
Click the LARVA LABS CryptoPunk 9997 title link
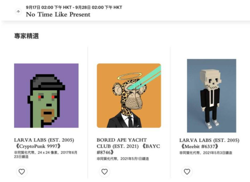click(44, 143)
